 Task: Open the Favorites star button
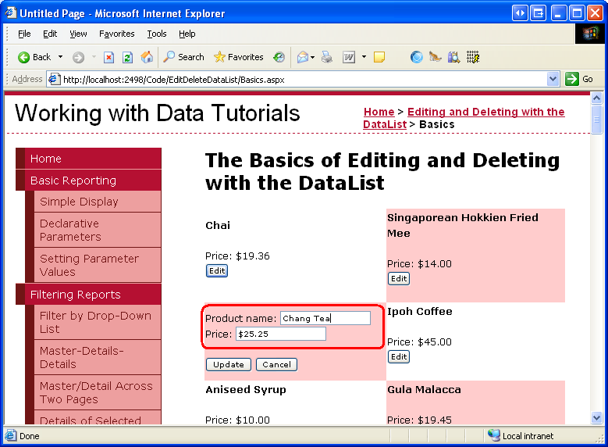(238, 57)
